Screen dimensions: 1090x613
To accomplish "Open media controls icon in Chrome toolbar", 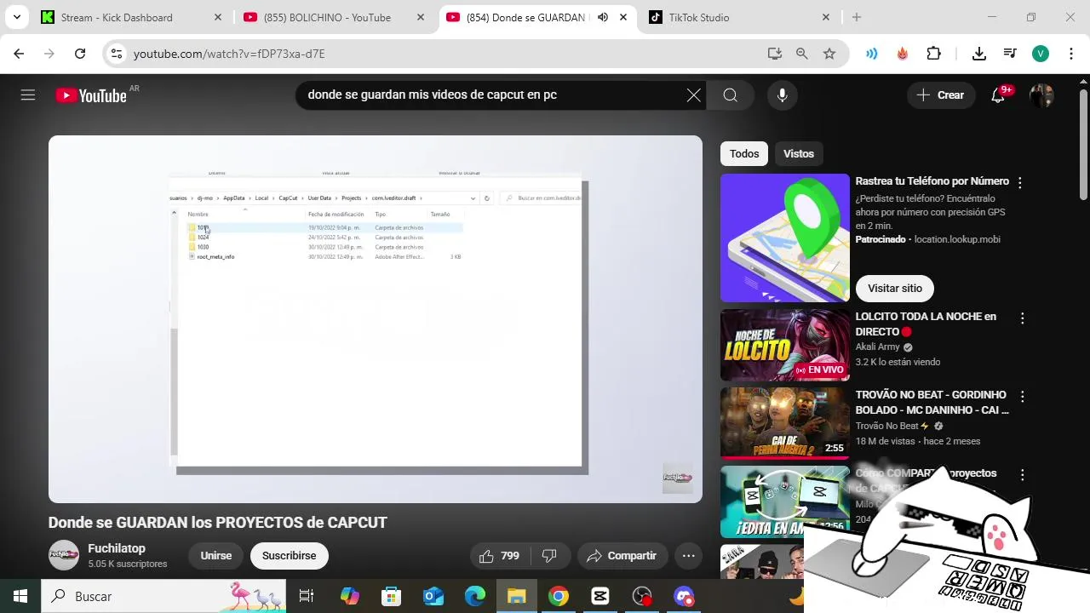I will (x=1010, y=54).
